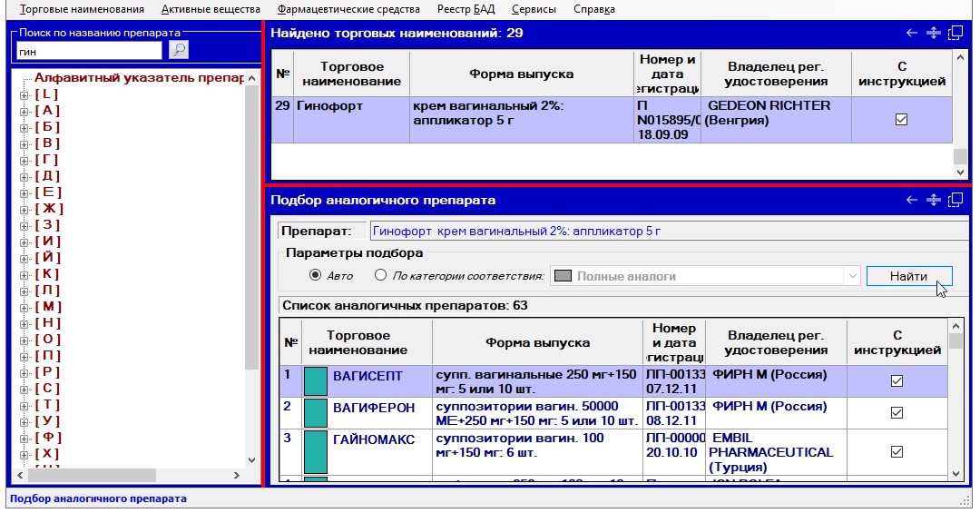Expand the [А] tree node

point(24,112)
